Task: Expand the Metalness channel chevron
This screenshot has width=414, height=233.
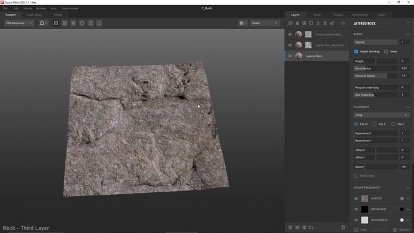Action: pos(408,209)
